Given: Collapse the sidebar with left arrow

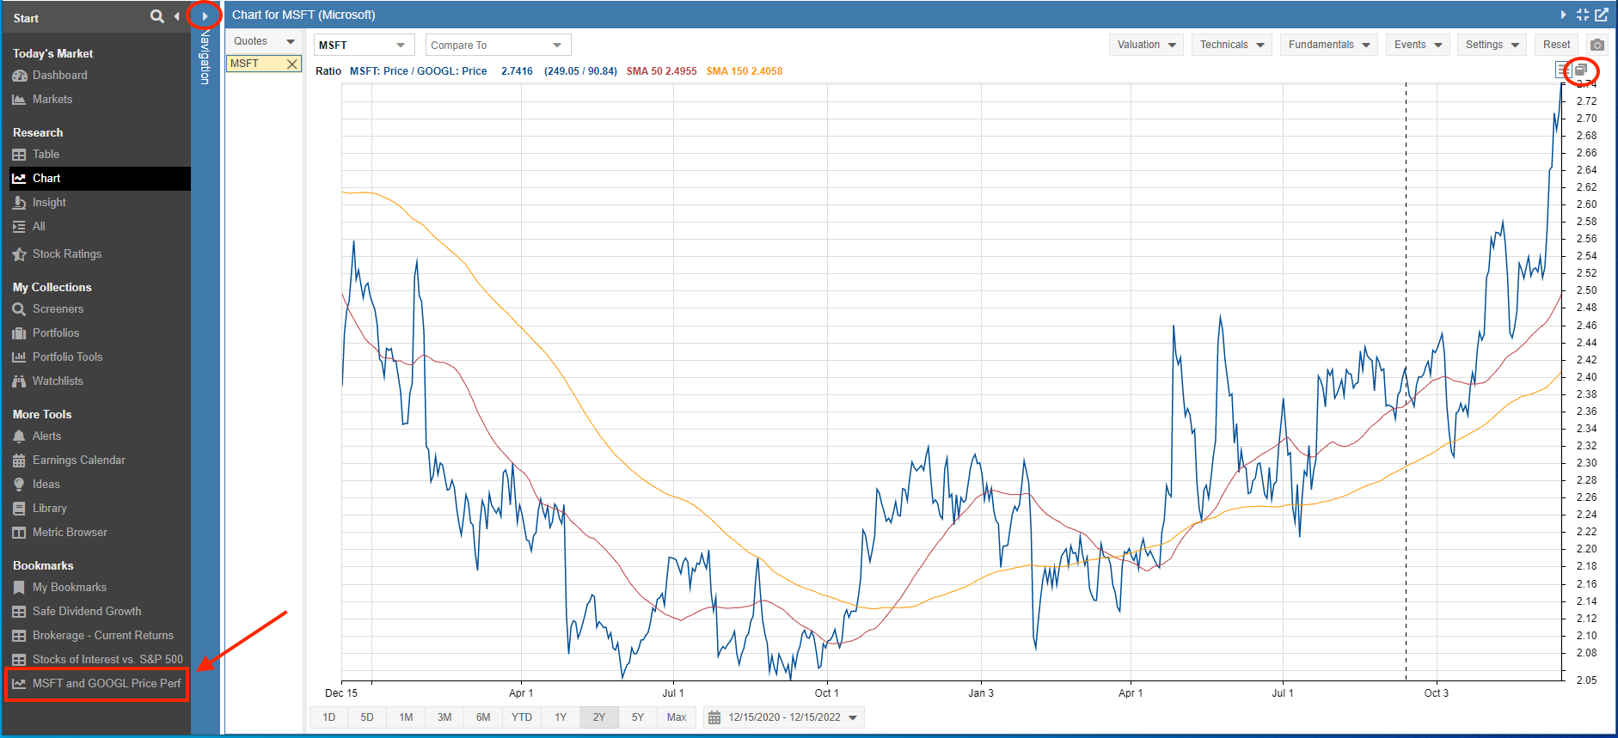Looking at the screenshot, I should [177, 16].
